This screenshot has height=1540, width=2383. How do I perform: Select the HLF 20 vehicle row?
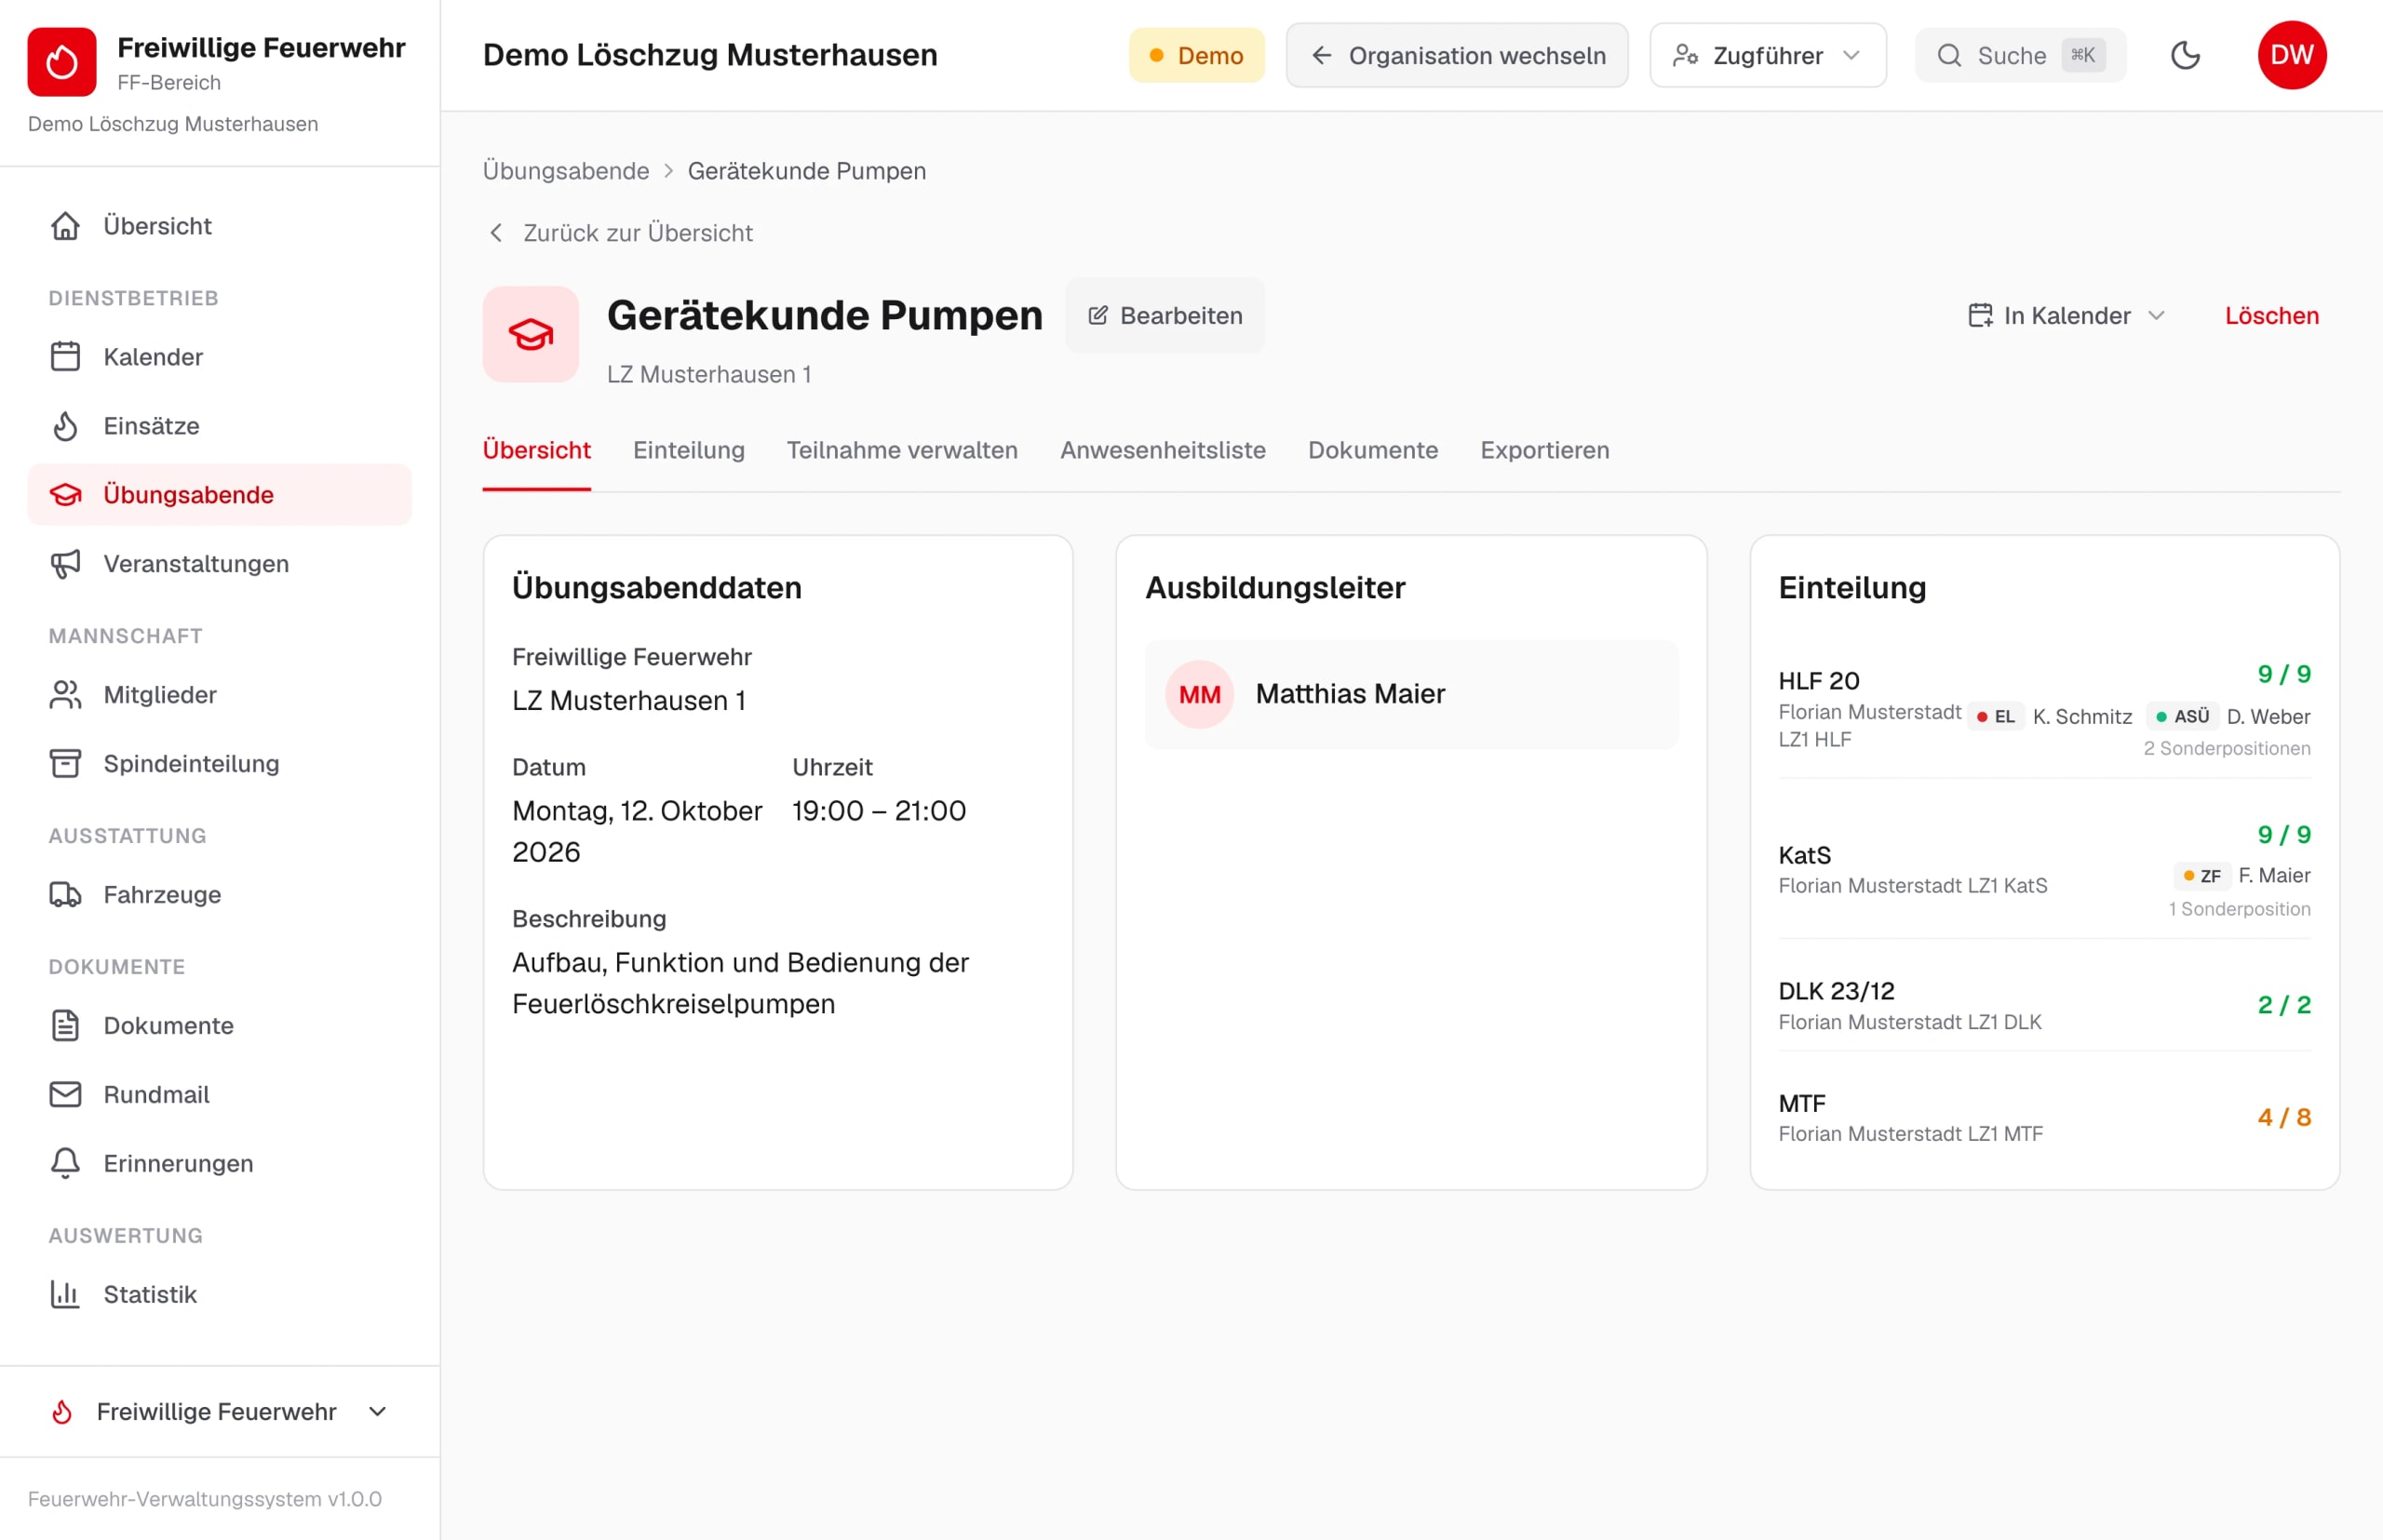coord(2045,711)
